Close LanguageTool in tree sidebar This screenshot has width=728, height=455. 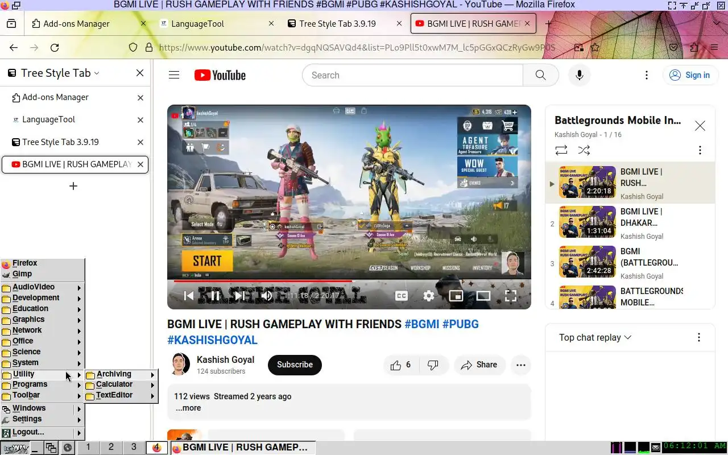point(140,120)
